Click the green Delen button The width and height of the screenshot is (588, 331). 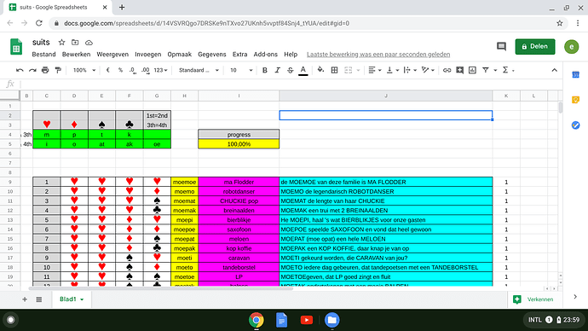point(535,47)
